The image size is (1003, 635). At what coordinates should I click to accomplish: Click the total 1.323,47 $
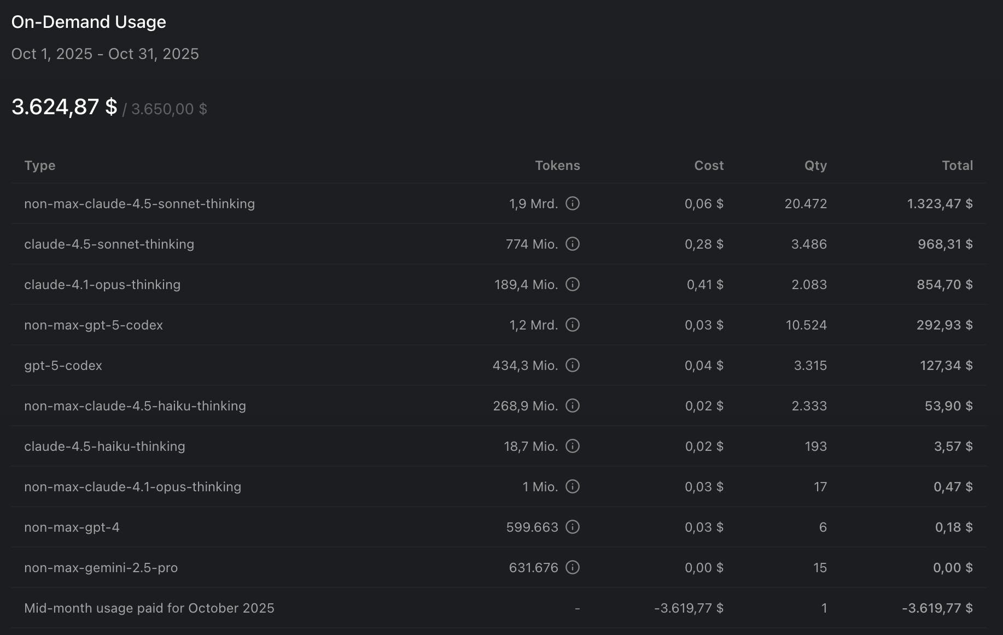click(940, 203)
